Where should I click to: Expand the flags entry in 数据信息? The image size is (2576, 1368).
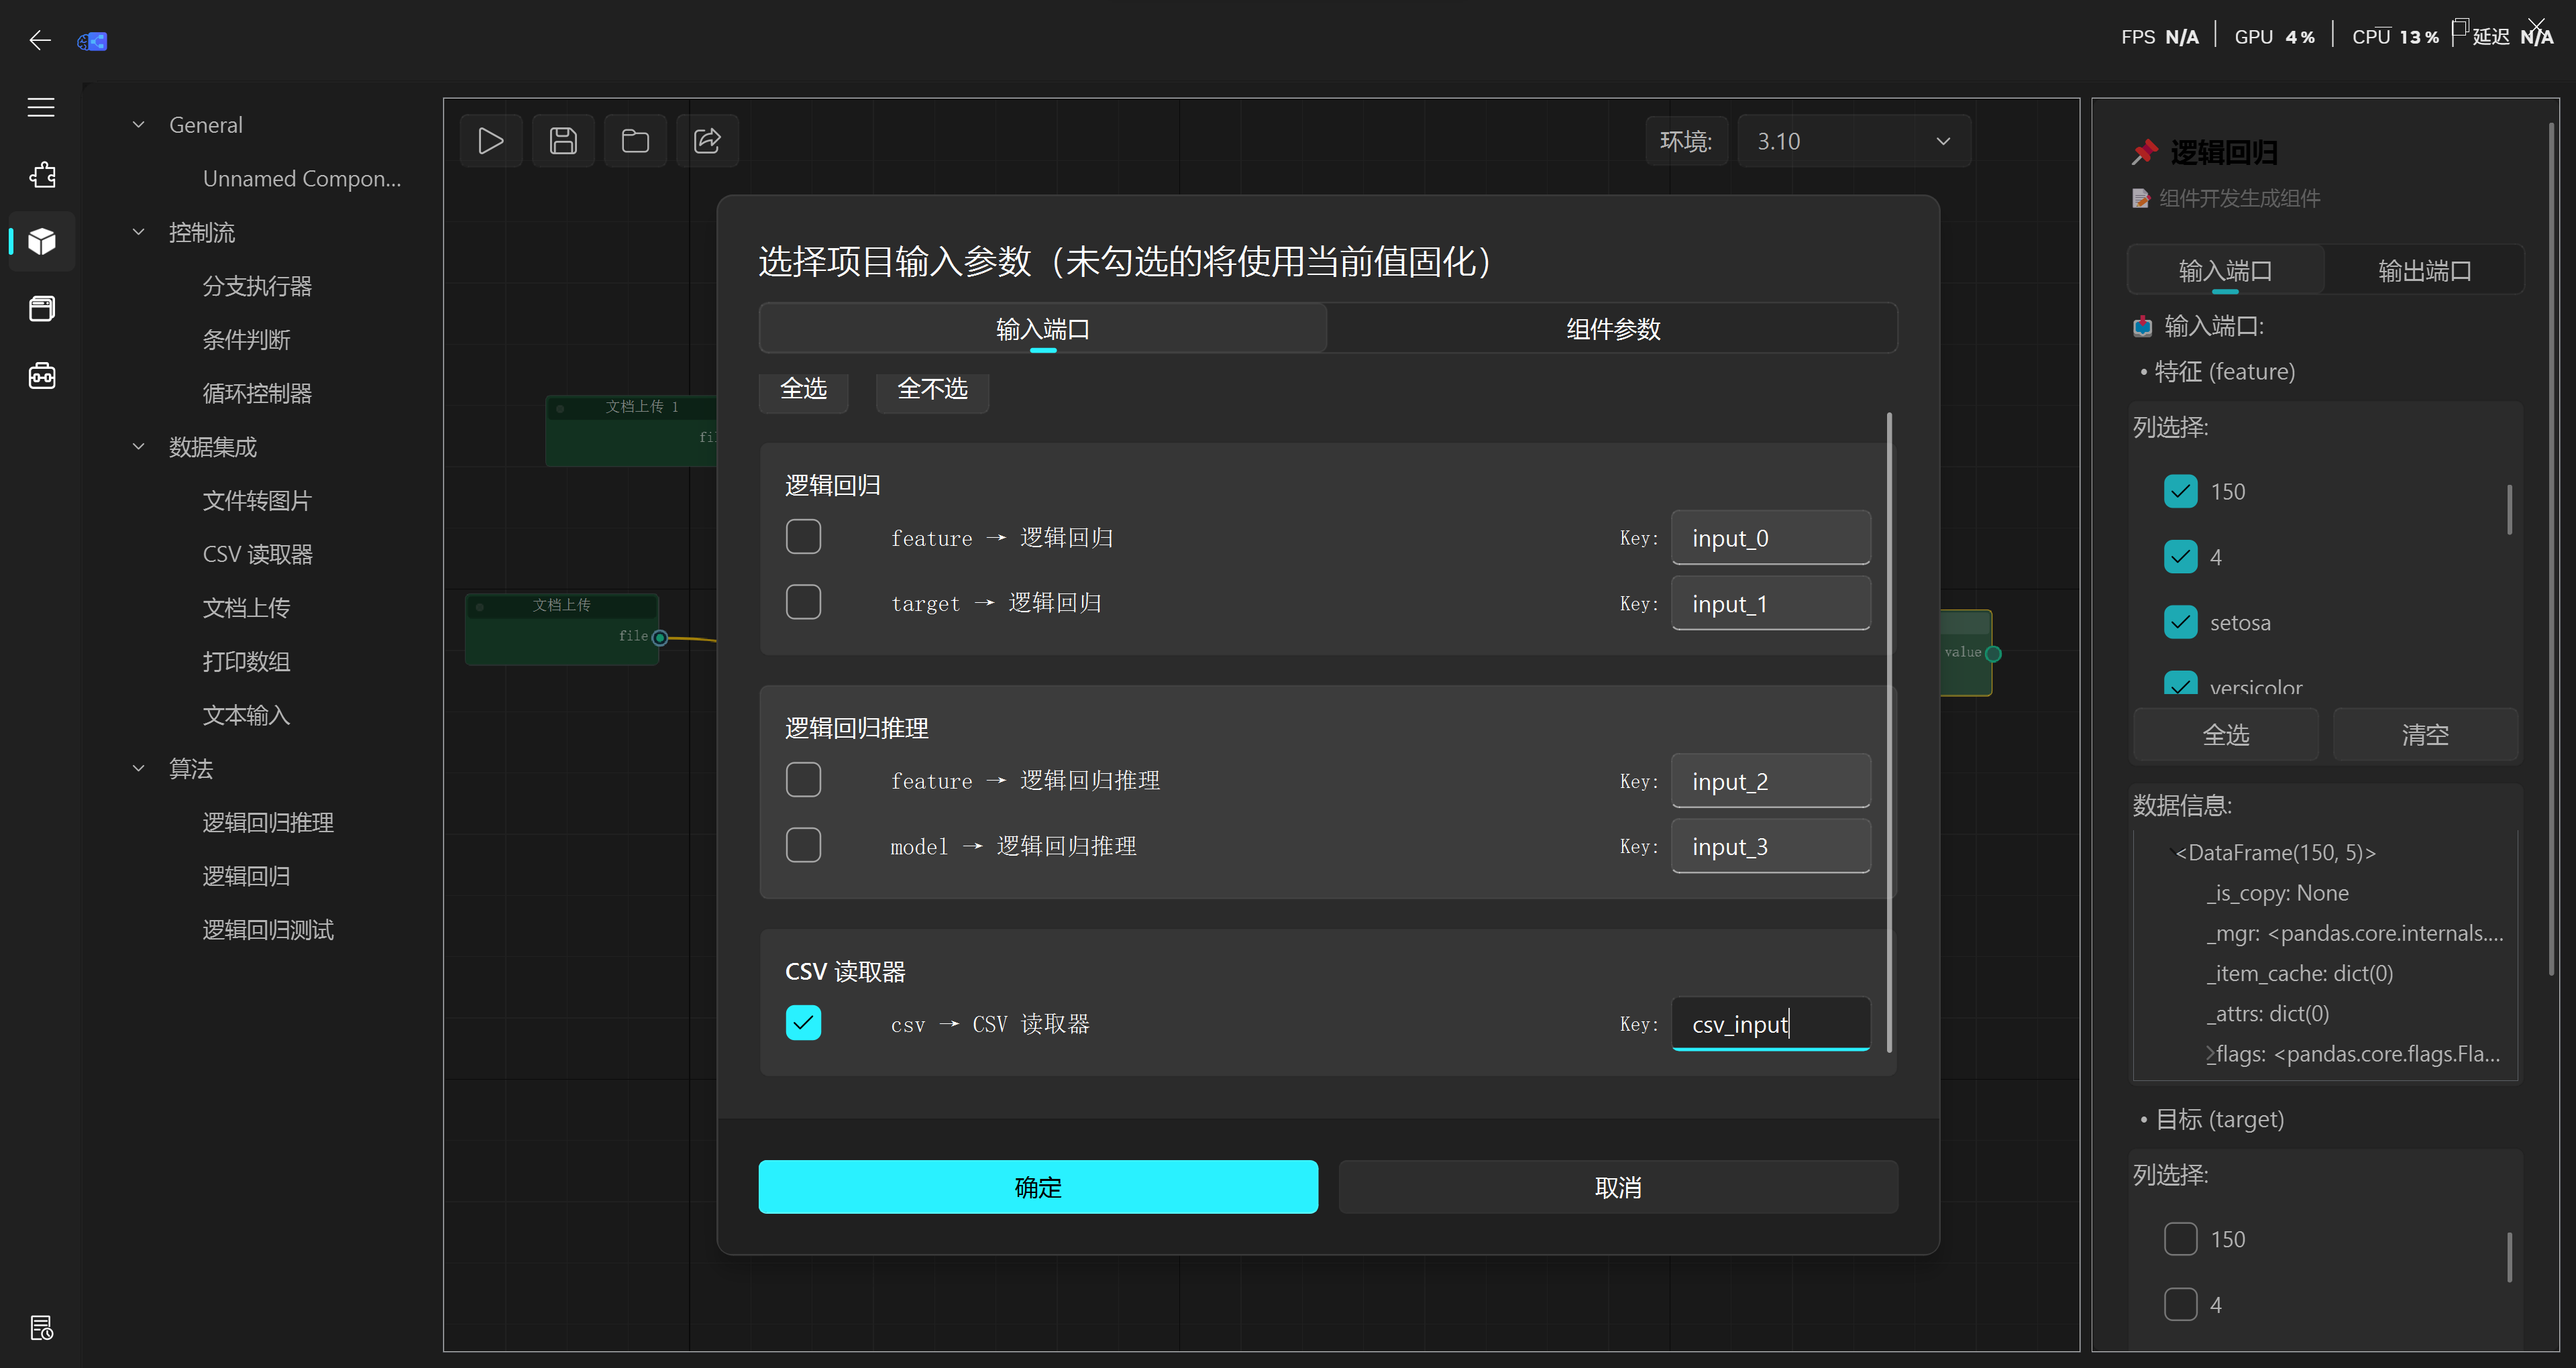pyautogui.click(x=2211, y=1054)
